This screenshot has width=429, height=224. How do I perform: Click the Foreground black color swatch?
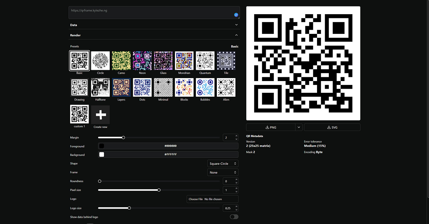click(x=102, y=146)
